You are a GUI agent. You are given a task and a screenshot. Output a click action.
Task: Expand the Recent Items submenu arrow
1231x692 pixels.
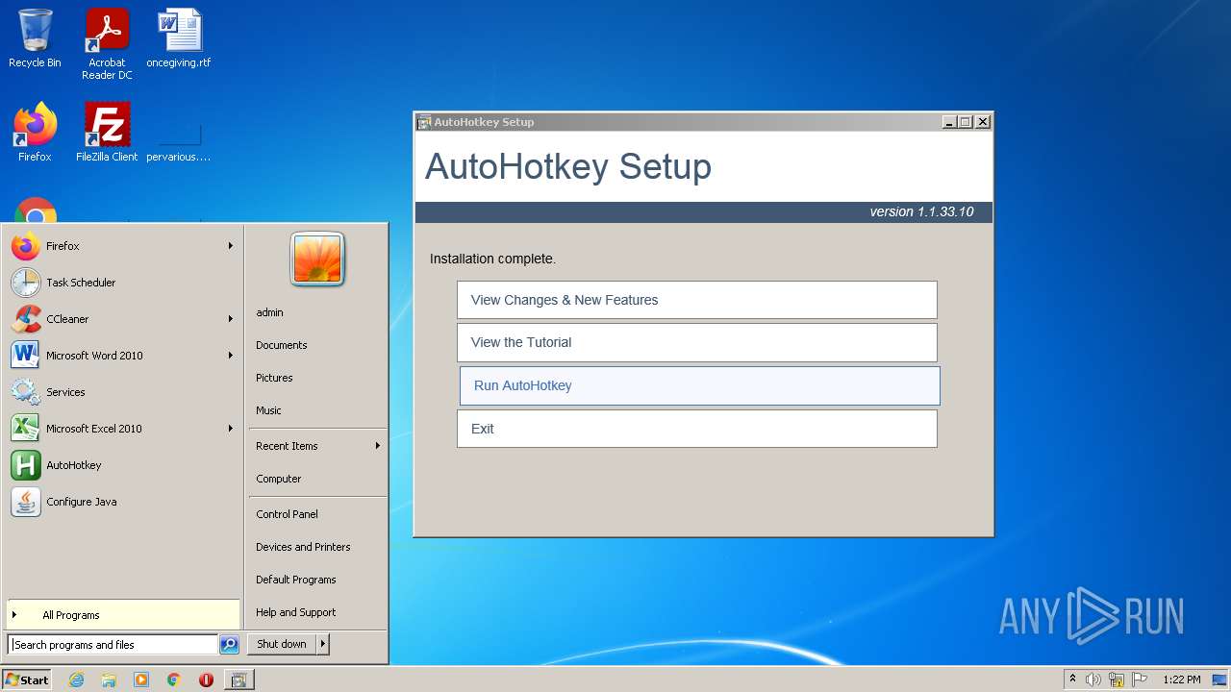378,446
